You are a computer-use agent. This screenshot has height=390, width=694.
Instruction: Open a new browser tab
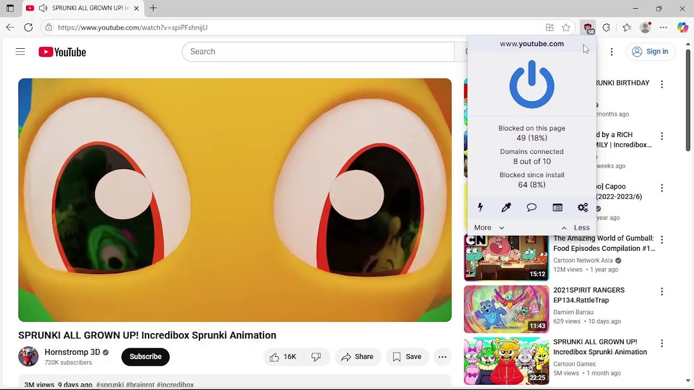(153, 8)
